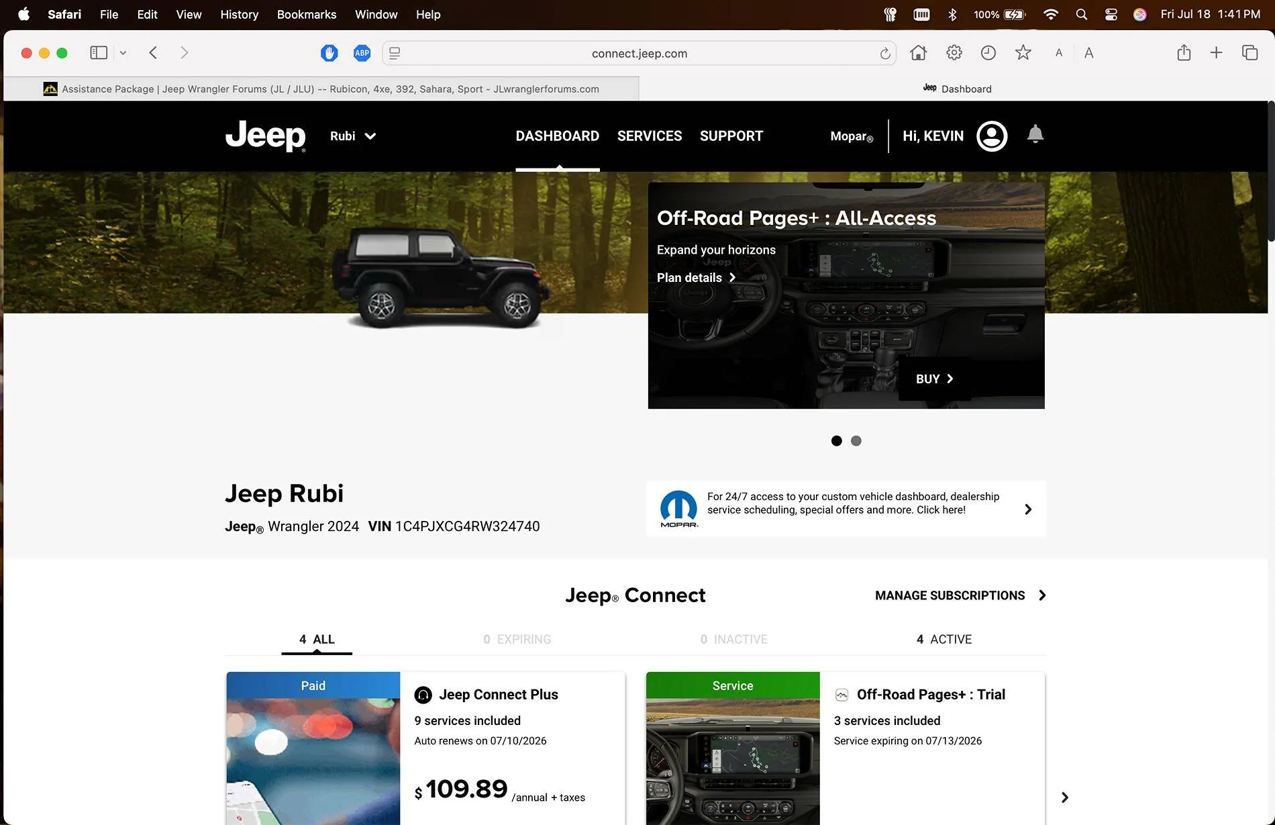
Task: Open Siri from menu bar
Action: click(x=1139, y=14)
